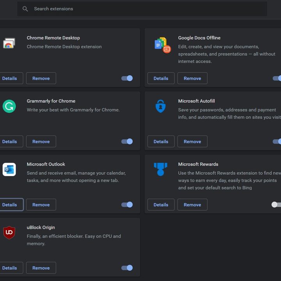Click 'Write your best with Grammarly' description
This screenshot has width=281, height=281.
[x=73, y=110]
